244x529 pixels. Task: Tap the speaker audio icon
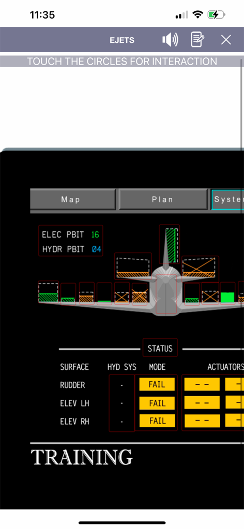pos(170,40)
